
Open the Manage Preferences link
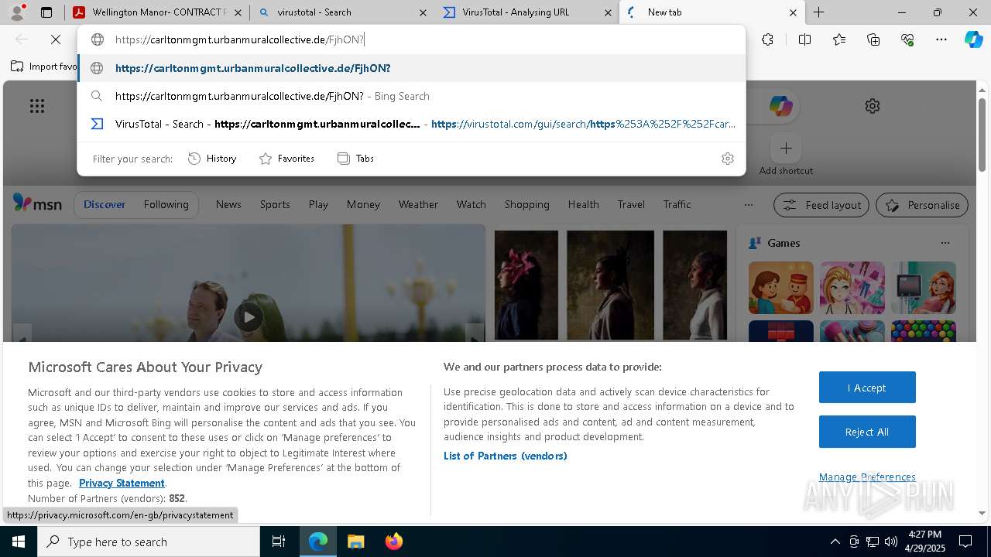pyautogui.click(x=867, y=477)
